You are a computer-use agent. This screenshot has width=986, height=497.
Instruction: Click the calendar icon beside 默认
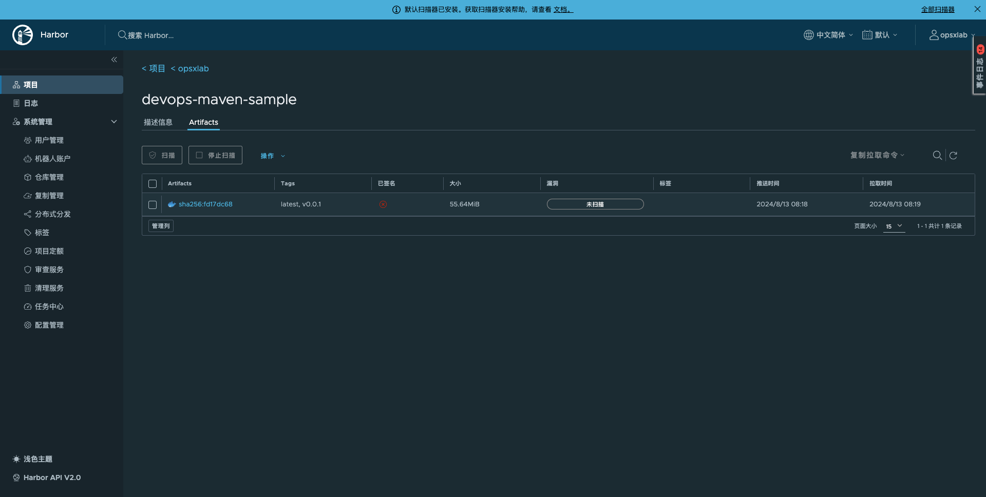tap(867, 35)
